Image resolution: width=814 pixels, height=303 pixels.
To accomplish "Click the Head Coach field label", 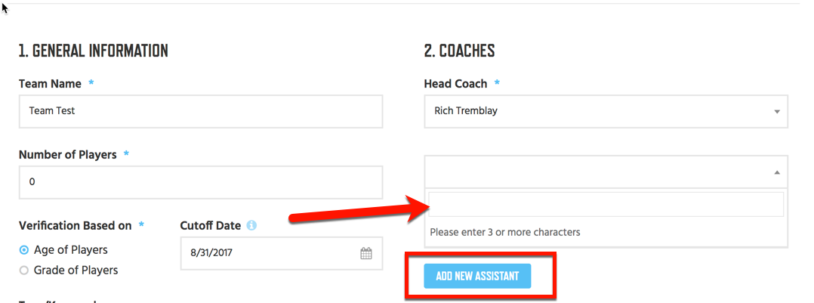I will pos(455,84).
